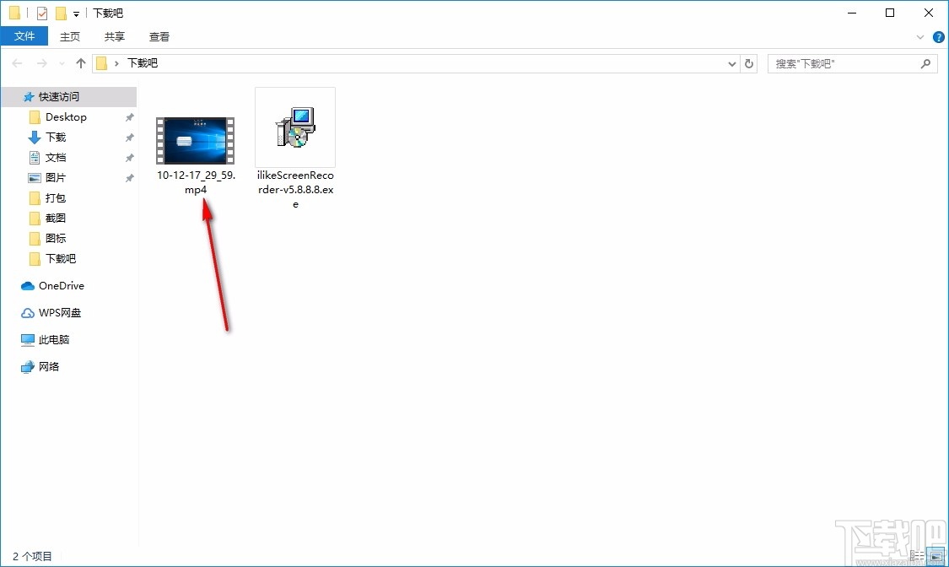Click 下载吧 in the address bar breadcrumb
Image resolution: width=949 pixels, height=567 pixels.
[x=142, y=62]
